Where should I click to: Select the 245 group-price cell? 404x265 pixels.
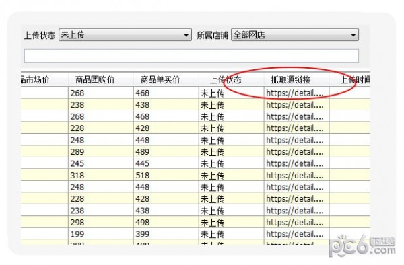coord(101,163)
